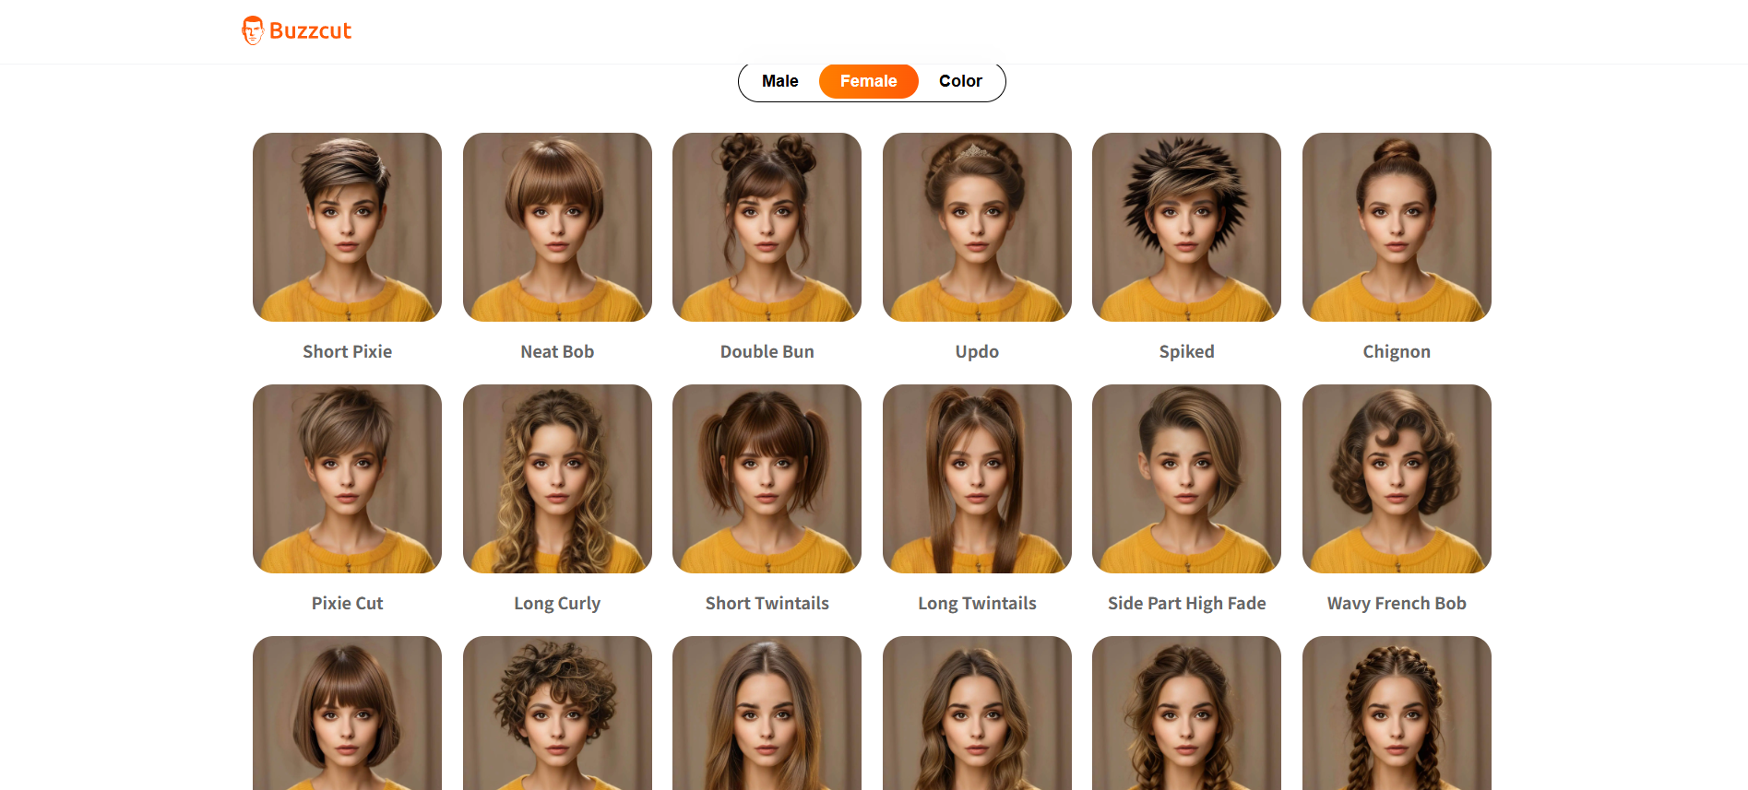The height and width of the screenshot is (790, 1748).
Task: Open the Color tab
Action: tap(960, 81)
